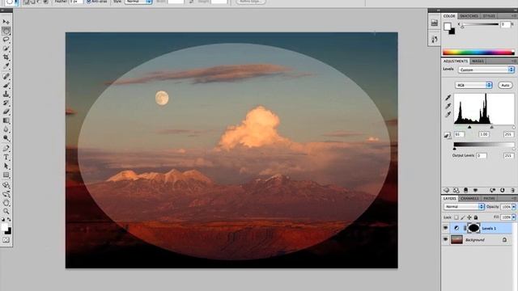Select the Crop tool

point(6,57)
